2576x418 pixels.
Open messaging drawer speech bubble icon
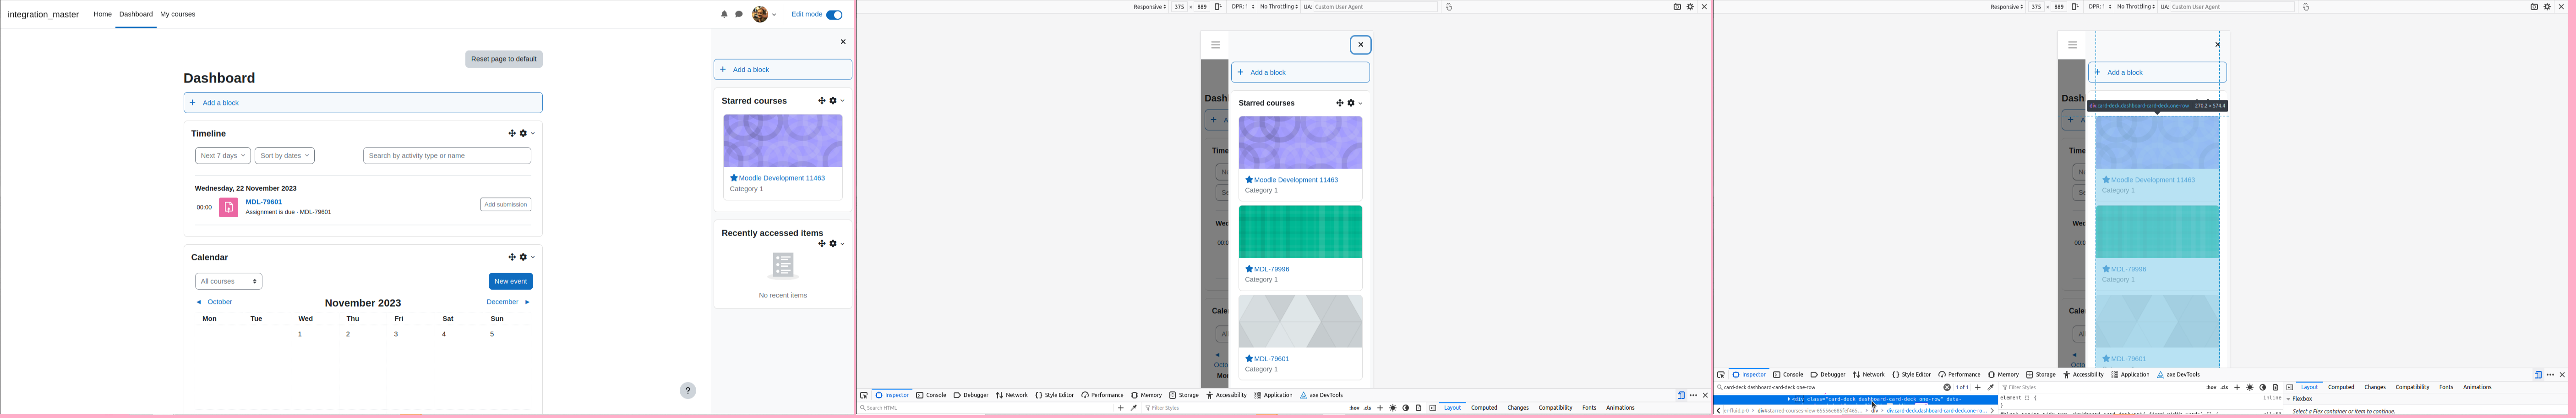[739, 15]
